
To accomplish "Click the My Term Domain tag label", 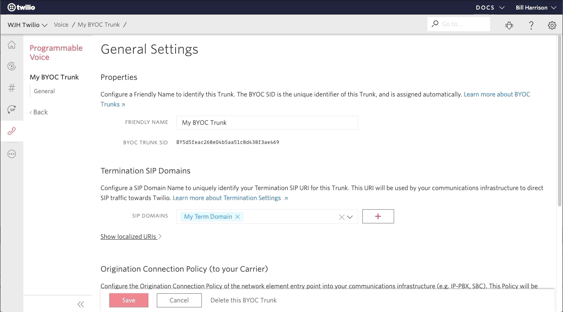I will point(208,217).
